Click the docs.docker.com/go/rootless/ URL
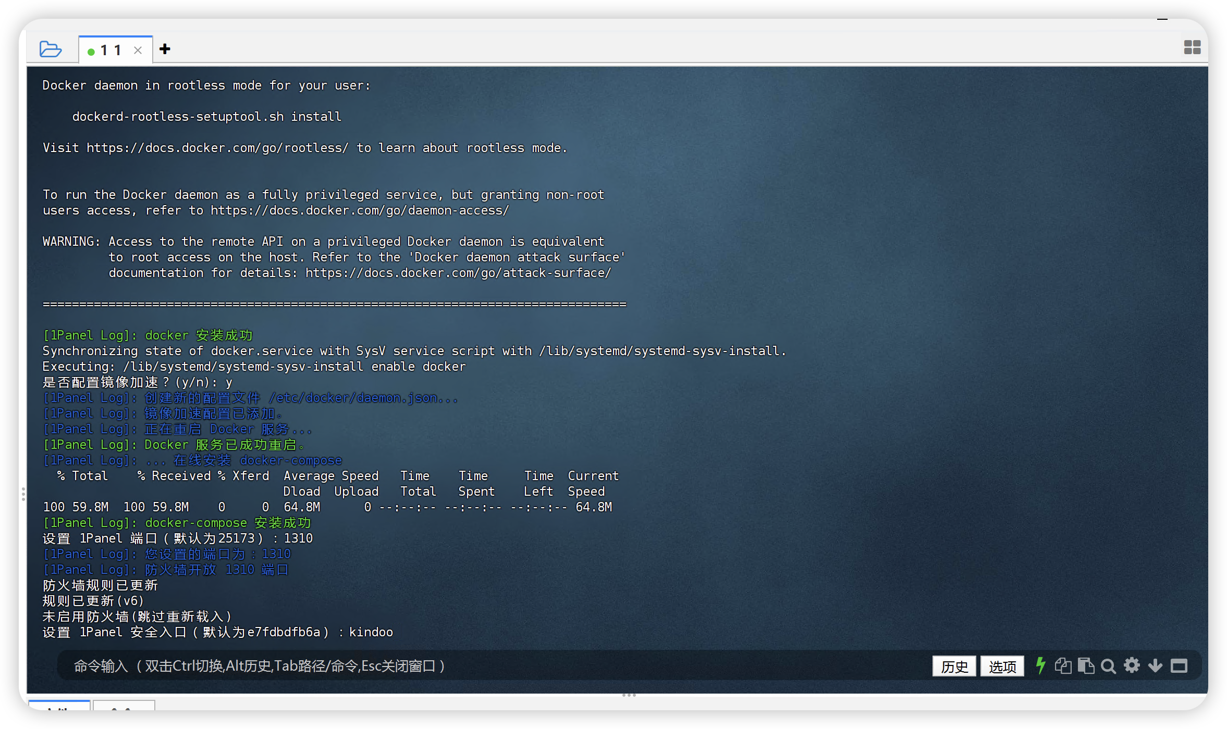Image resolution: width=1227 pixels, height=729 pixels. click(x=217, y=148)
